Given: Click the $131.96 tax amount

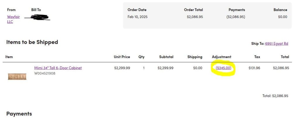Looking at the screenshot, I should click(x=254, y=68).
